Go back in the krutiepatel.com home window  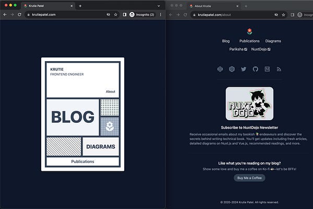coord(5,15)
